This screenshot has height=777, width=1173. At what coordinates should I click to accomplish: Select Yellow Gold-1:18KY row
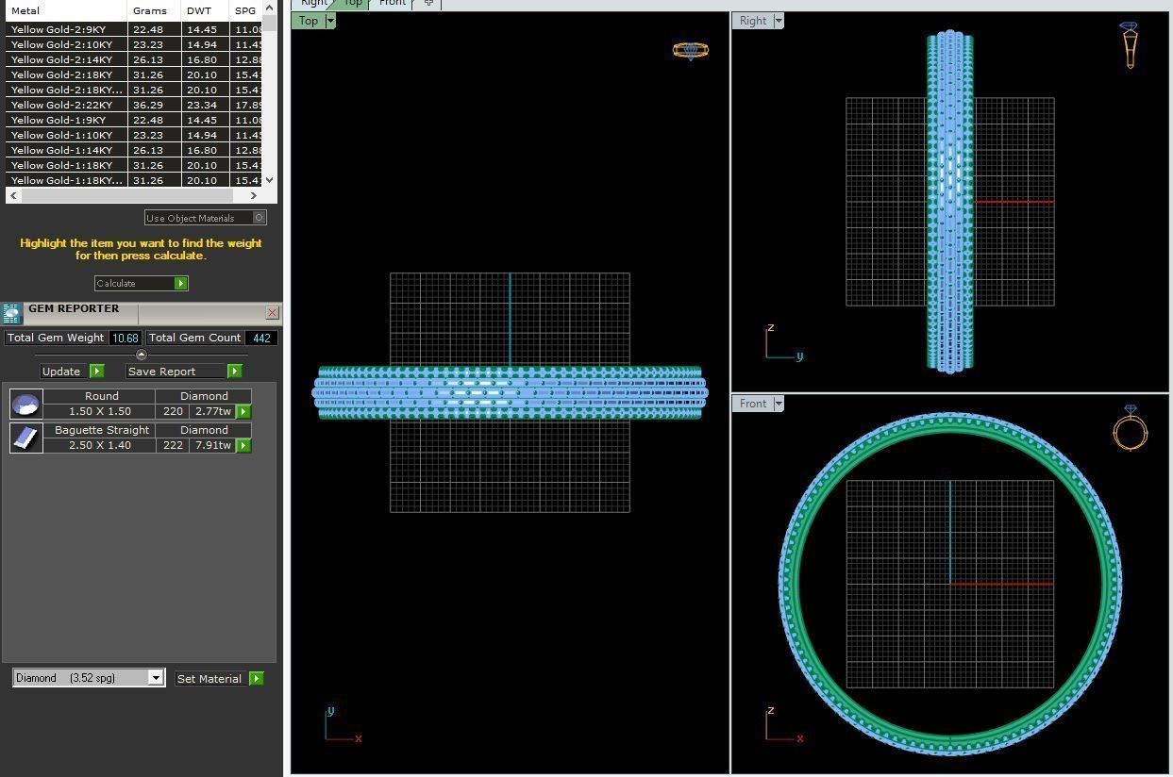point(133,165)
